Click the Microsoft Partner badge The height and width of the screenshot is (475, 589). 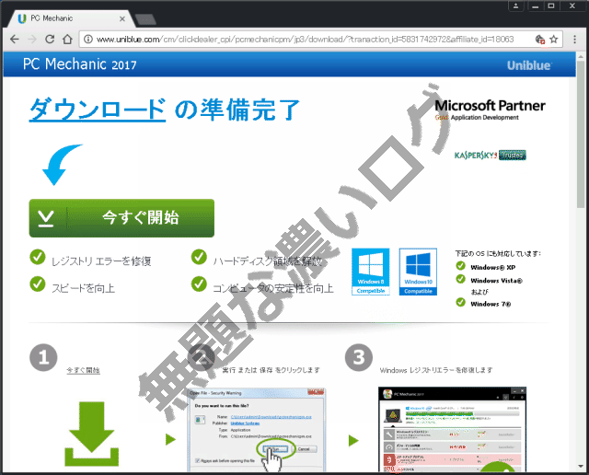[x=490, y=110]
